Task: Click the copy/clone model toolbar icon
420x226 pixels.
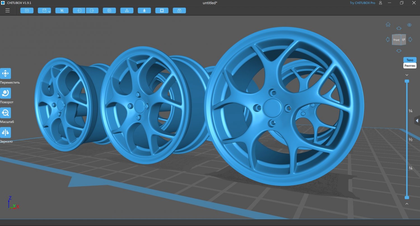Action: [109, 10]
